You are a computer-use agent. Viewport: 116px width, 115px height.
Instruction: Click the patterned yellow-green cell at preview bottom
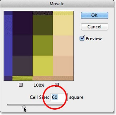coord(22,78)
